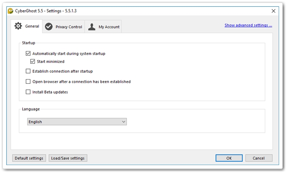Open Show advanced settings link
The width and height of the screenshot is (288, 174).
248,25
